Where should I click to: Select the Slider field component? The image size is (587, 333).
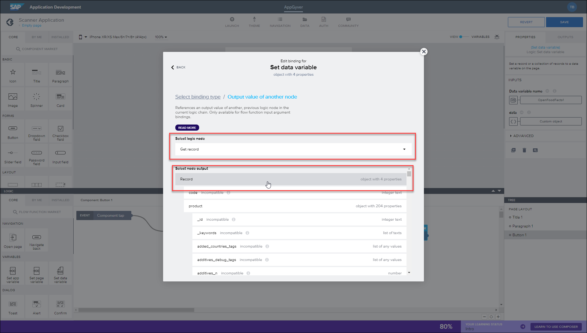[13, 156]
